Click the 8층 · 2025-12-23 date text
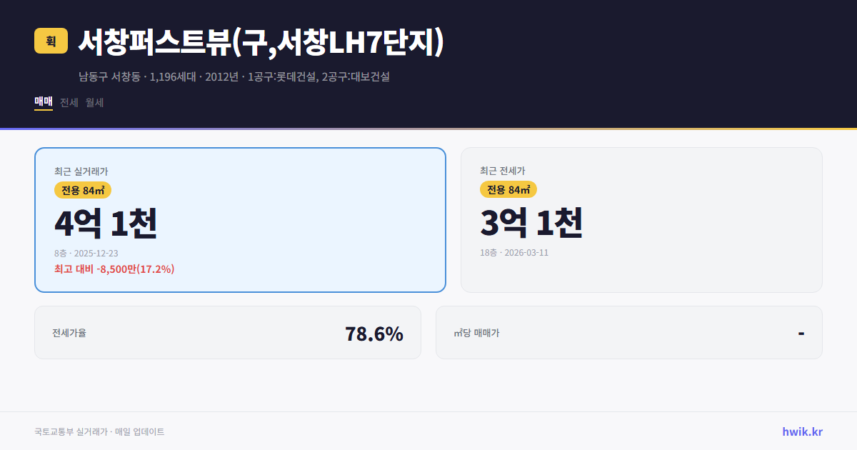The width and height of the screenshot is (857, 450). point(86,253)
